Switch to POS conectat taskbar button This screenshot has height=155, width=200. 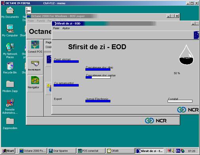(x=91, y=151)
